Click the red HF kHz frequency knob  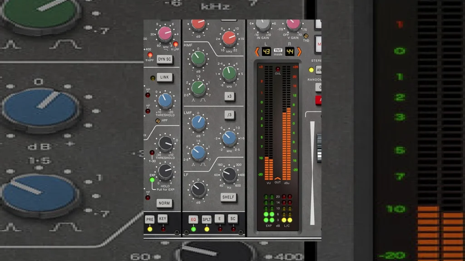[x=229, y=39]
